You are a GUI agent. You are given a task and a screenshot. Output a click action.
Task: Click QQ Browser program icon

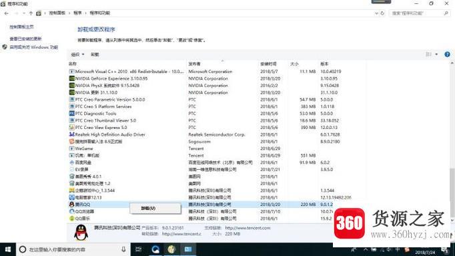71,211
